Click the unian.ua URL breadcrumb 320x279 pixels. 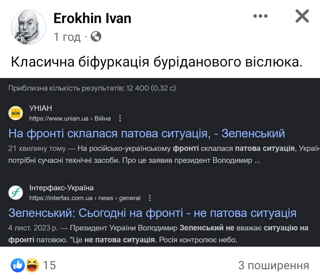[x=70, y=118]
